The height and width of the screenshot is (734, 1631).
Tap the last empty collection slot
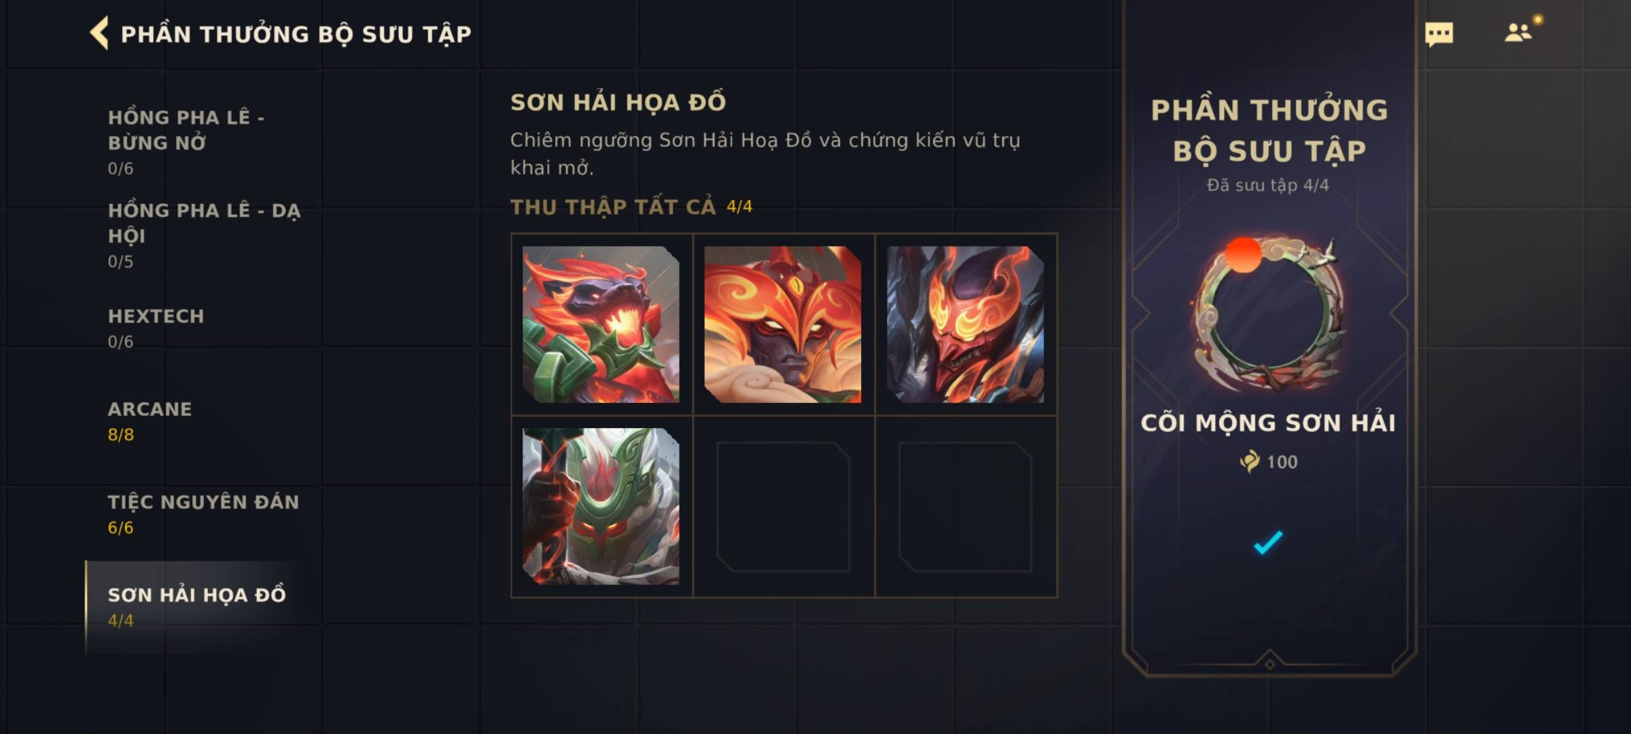pyautogui.click(x=965, y=507)
